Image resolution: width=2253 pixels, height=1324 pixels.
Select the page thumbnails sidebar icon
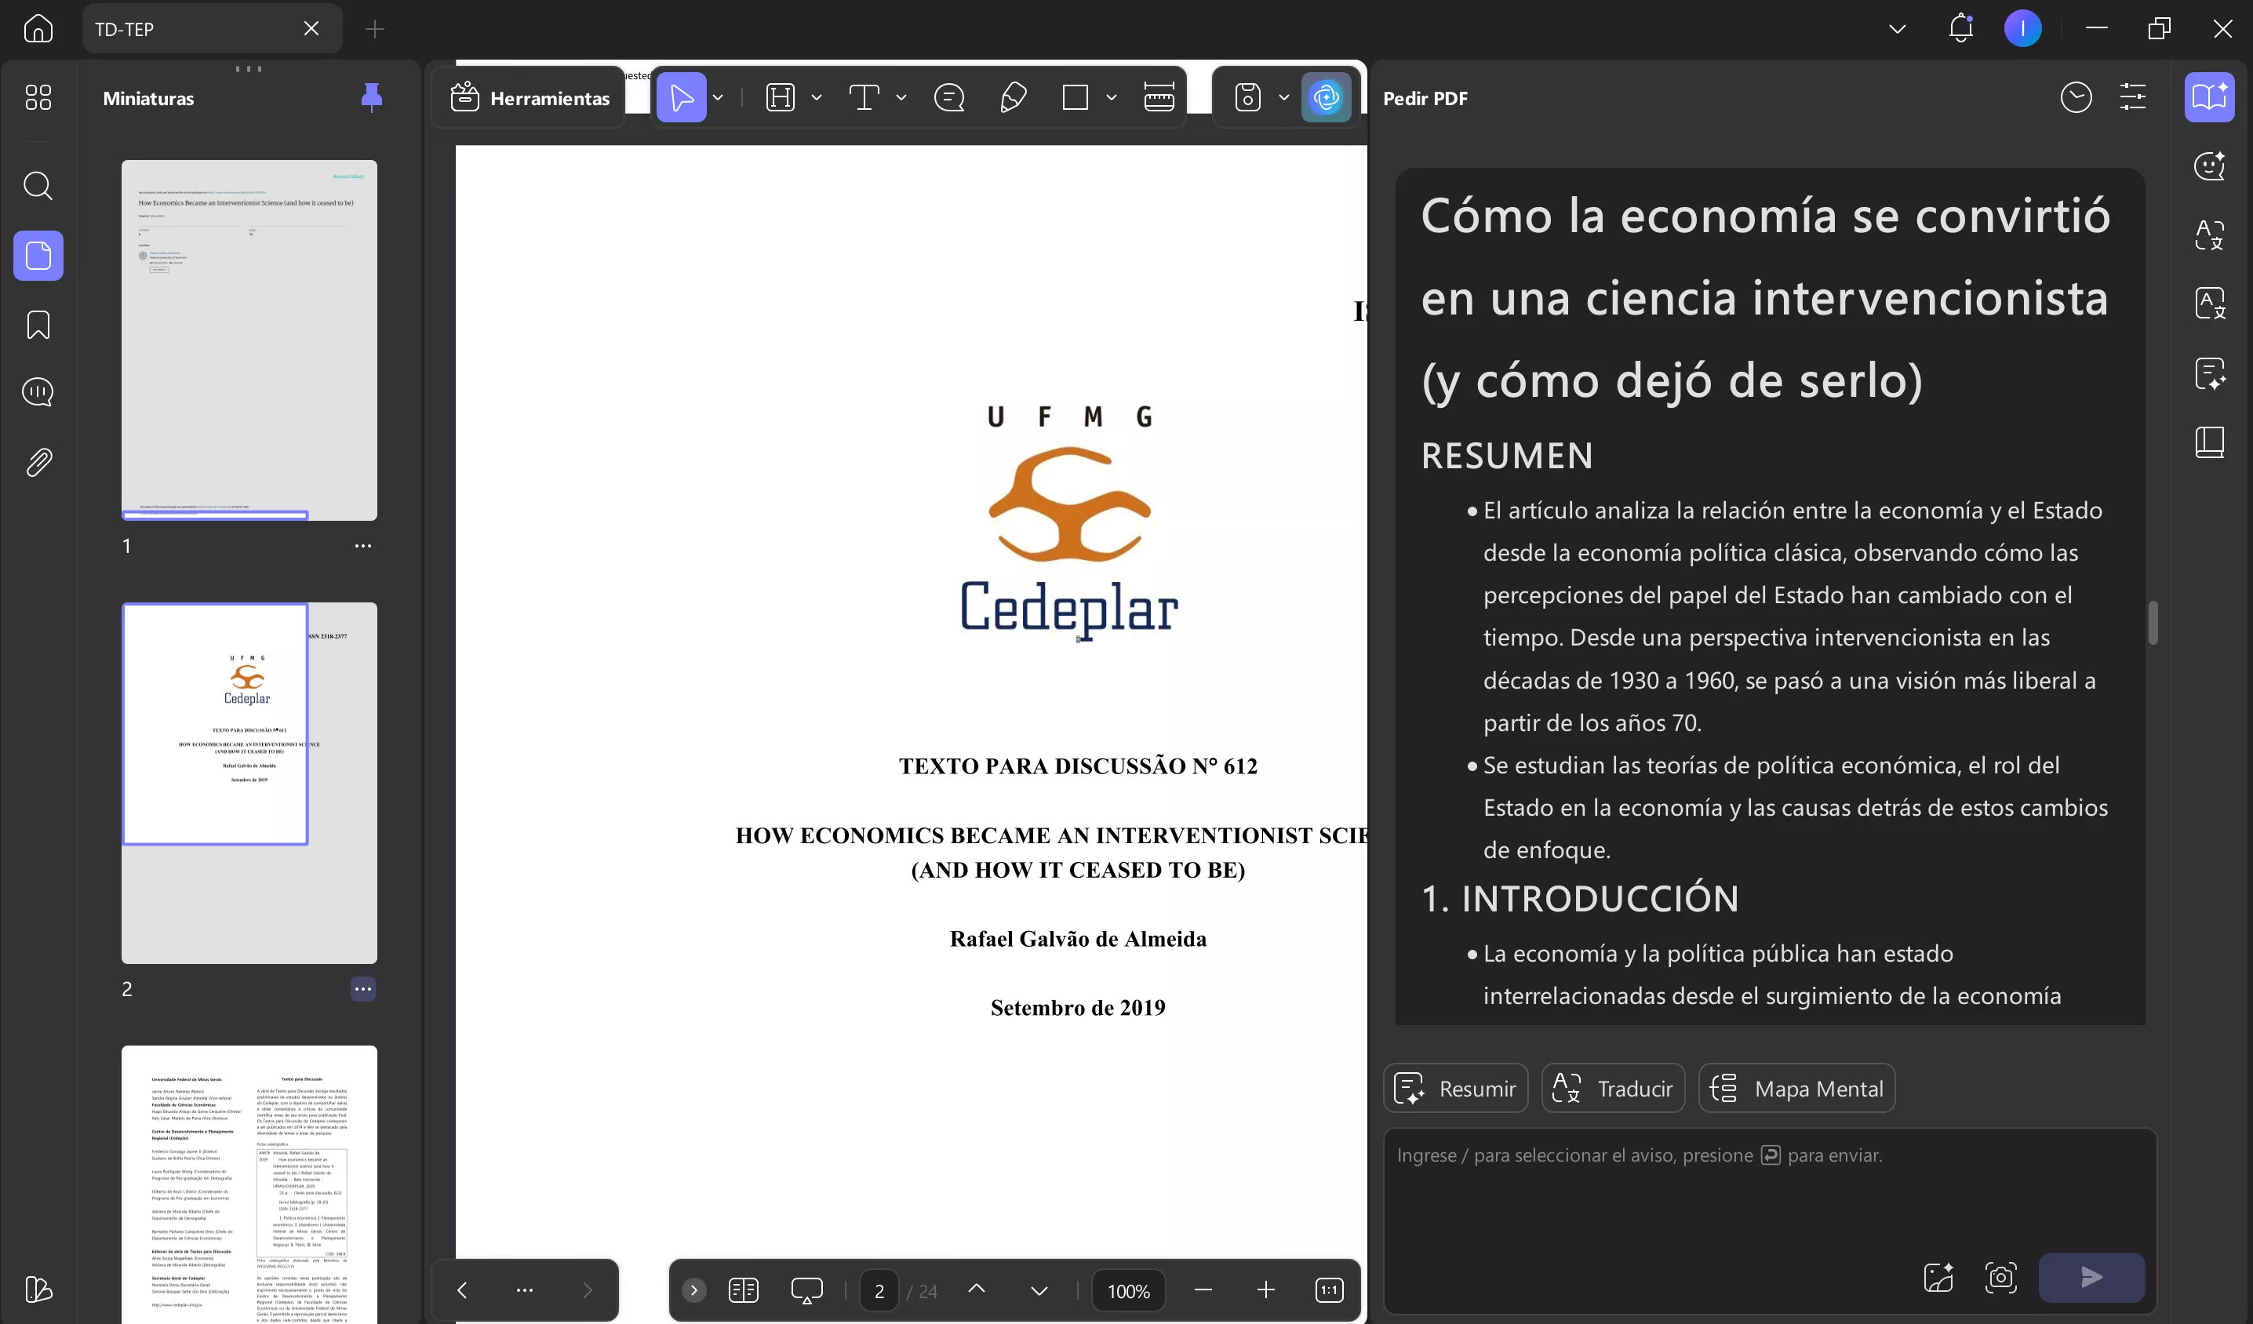[38, 256]
